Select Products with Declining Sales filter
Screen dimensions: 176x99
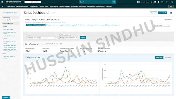pyautogui.click(x=36, y=25)
